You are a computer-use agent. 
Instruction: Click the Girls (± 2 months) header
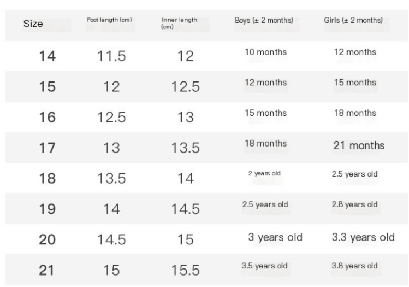click(353, 20)
